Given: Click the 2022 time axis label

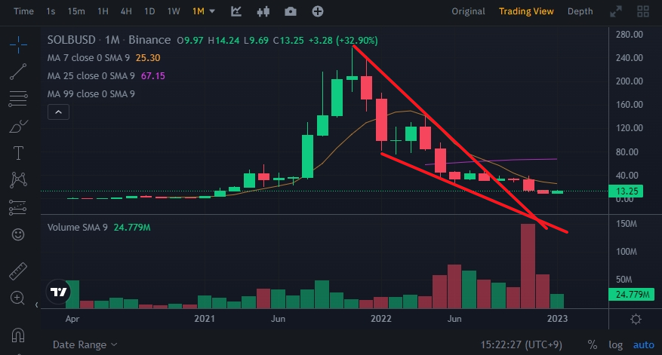Looking at the screenshot, I should tap(380, 319).
